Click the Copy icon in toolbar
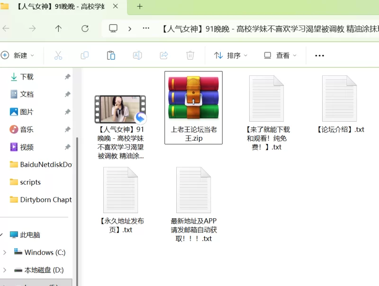Viewport: 379px width, 286px height. (85, 55)
